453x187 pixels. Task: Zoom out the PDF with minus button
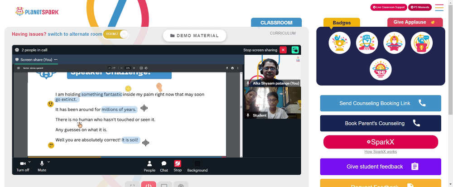pos(121,68)
